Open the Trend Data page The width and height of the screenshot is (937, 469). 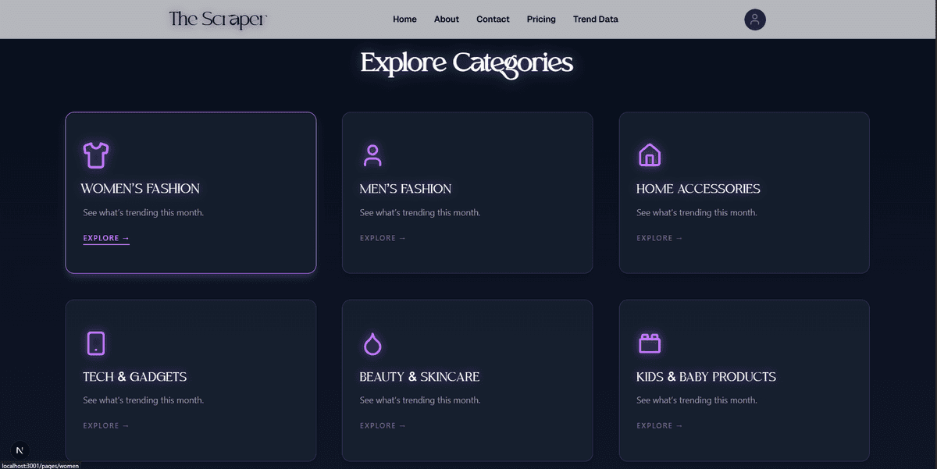(x=595, y=19)
